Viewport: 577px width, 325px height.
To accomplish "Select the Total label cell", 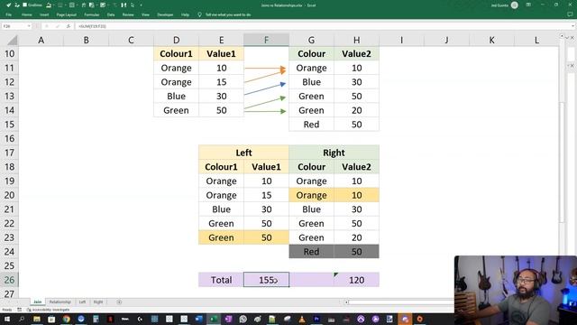I will click(221, 280).
